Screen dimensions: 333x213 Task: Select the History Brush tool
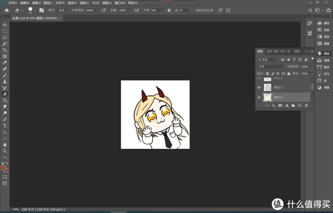[x=5, y=88]
